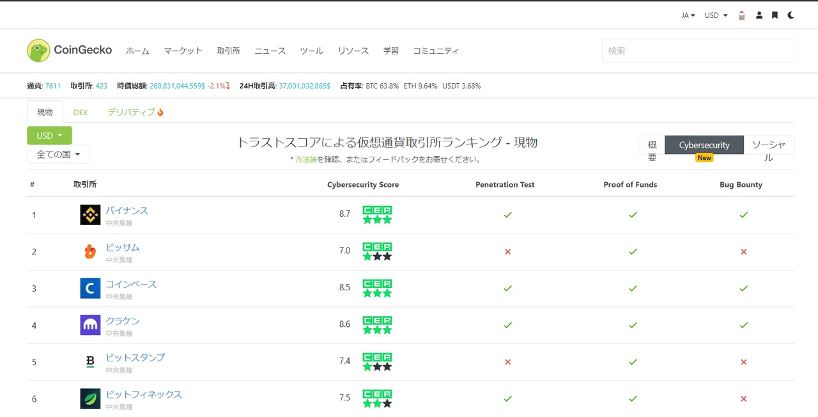Toggle dark mode moon icon
This screenshot has width=818, height=417.
pyautogui.click(x=791, y=15)
